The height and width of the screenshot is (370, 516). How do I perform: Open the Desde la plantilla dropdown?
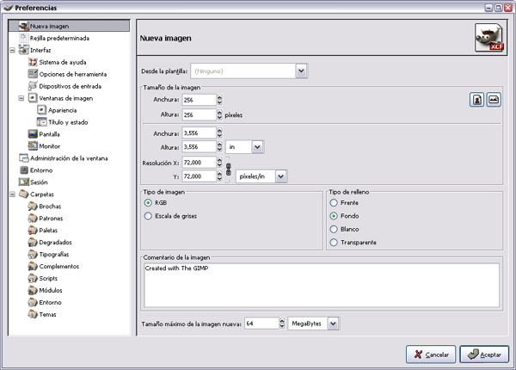point(302,71)
